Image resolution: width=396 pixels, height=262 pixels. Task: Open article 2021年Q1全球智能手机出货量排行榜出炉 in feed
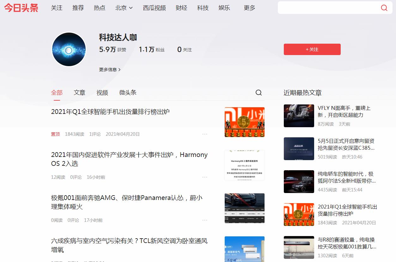tap(110, 112)
